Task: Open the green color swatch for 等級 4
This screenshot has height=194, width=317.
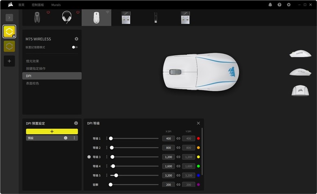Action: [x=198, y=166]
